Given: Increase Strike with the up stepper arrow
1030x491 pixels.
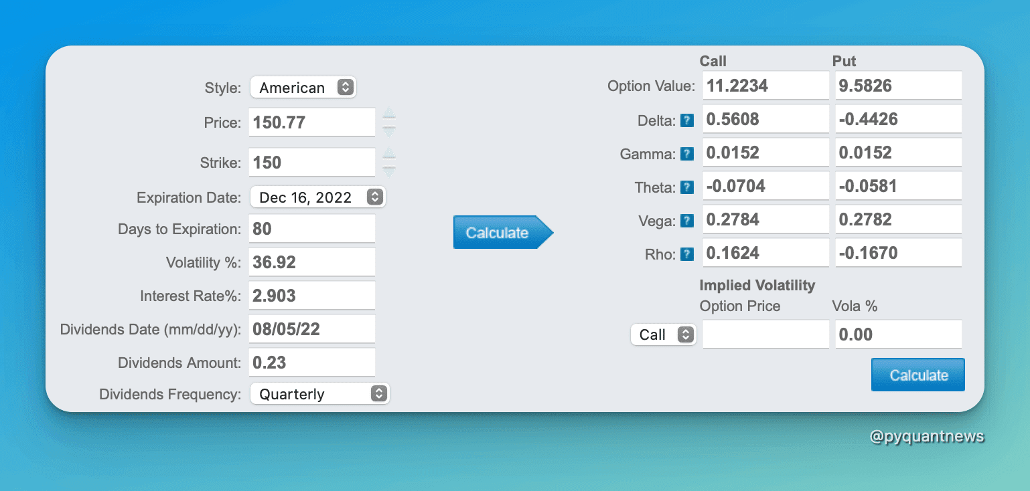Looking at the screenshot, I should (389, 154).
